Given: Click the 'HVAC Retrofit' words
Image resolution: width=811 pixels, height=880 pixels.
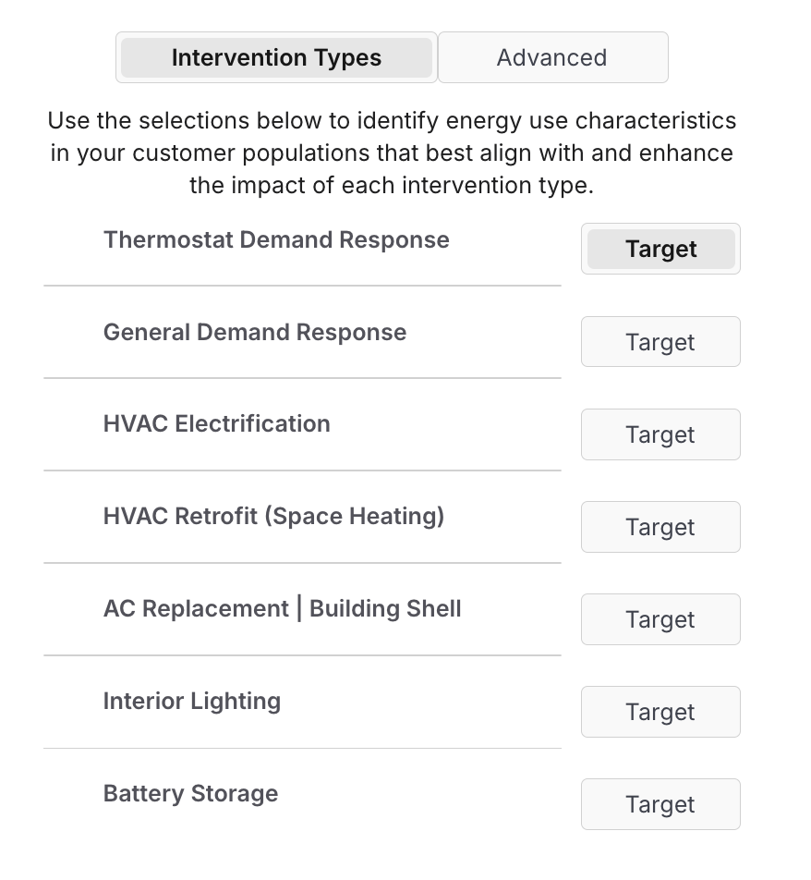Looking at the screenshot, I should pyautogui.click(x=181, y=516).
